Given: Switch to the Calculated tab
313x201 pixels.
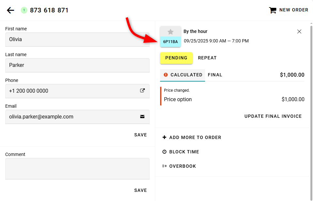Looking at the screenshot, I should click(x=183, y=75).
